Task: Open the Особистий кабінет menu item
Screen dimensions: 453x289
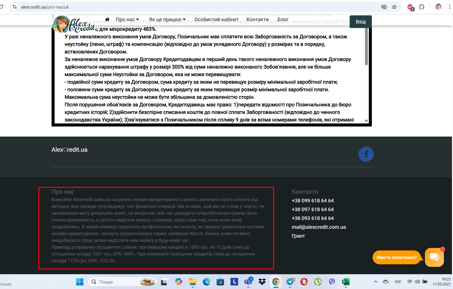Action: point(216,19)
